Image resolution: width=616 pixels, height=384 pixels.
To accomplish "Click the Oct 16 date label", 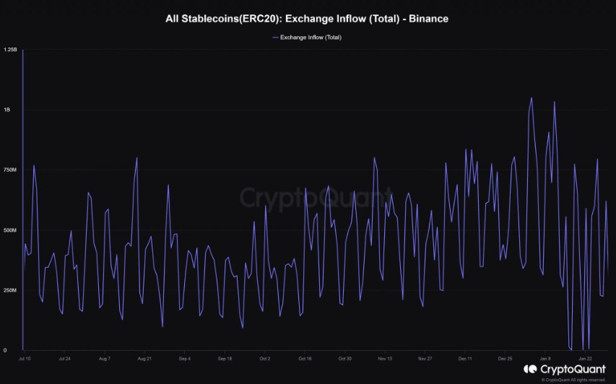I will pyautogui.click(x=305, y=359).
